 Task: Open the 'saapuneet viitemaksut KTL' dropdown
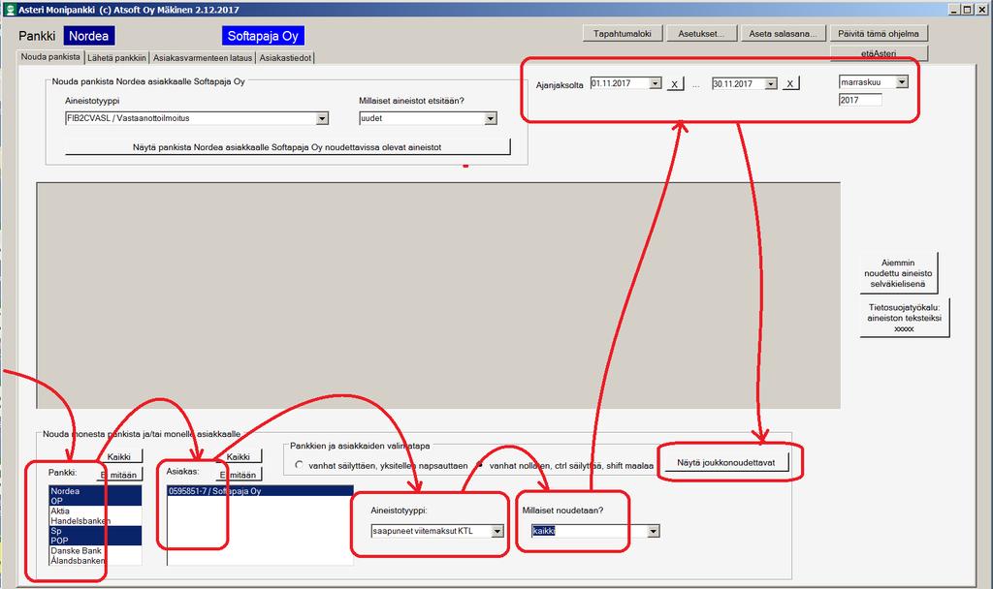coord(497,532)
